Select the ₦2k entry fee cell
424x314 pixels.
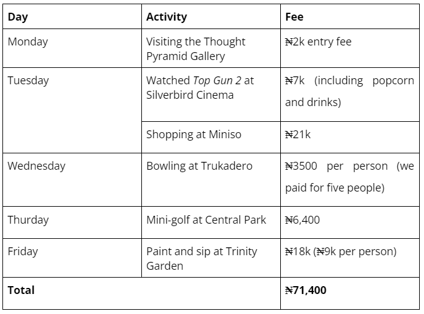tap(318, 42)
